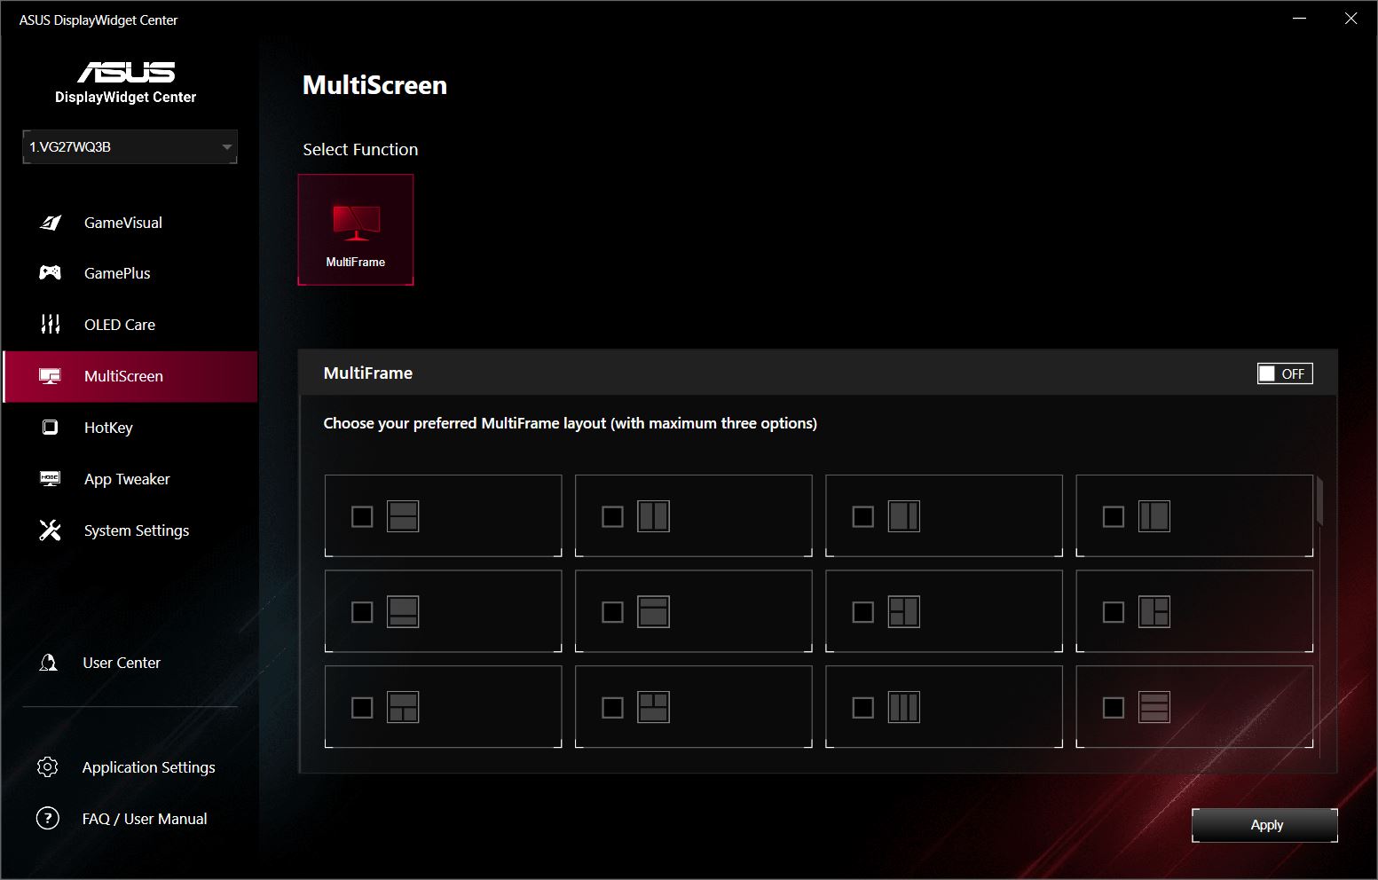Tick the two-left-stacked one-right layout checkbox
Viewport: 1378px width, 880px height.
click(x=862, y=612)
